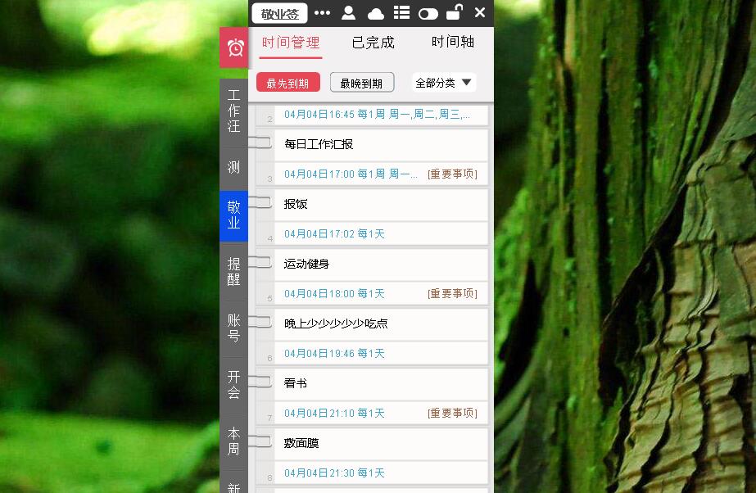Click the 敬业签 title button
This screenshot has width=756, height=493.
279,13
